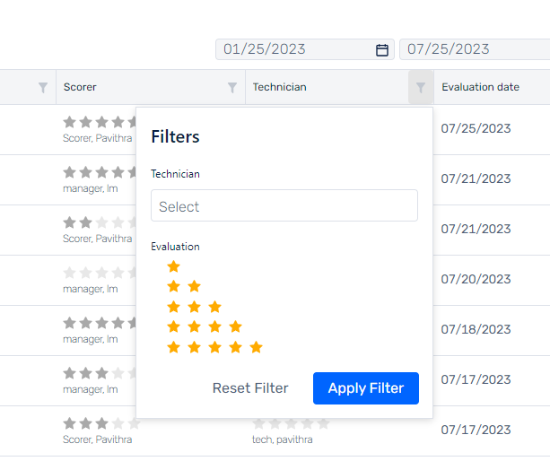
Task: Select evaluation date 07/25/2023 cell
Action: coord(476,128)
